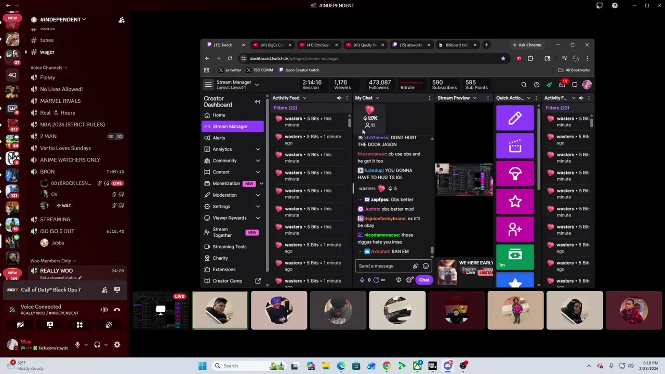This screenshot has height=374, width=665.
Task: Open member list icon next to #INDEPENDENT
Action: tap(122, 20)
